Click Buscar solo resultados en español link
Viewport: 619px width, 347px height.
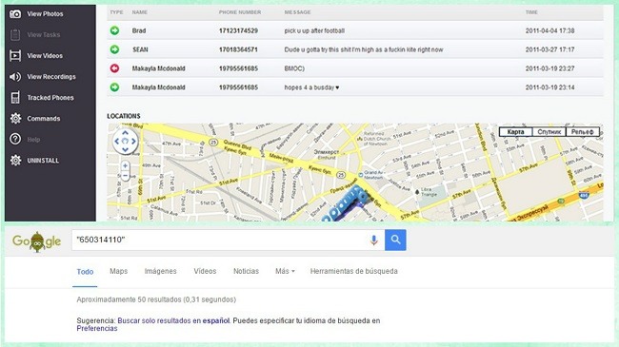coord(173,320)
